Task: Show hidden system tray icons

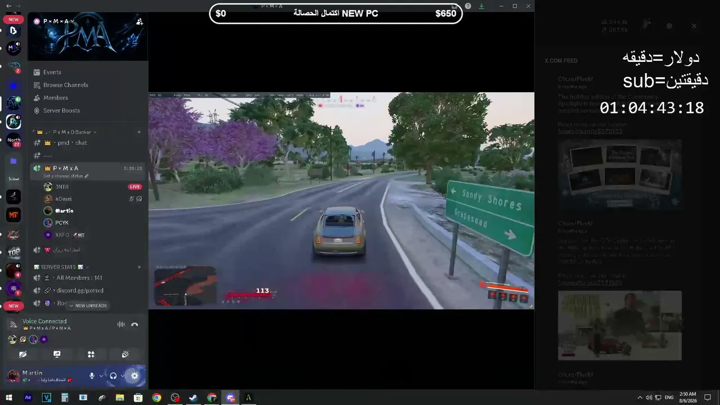Action: [x=640, y=398]
